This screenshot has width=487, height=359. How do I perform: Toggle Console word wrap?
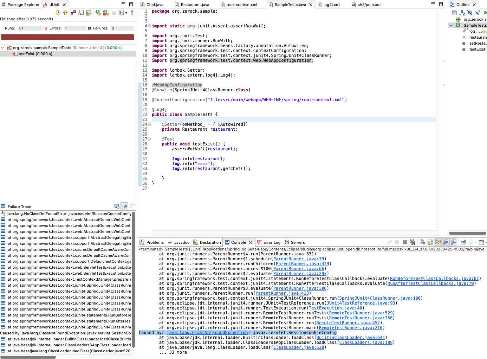[x=438, y=242]
